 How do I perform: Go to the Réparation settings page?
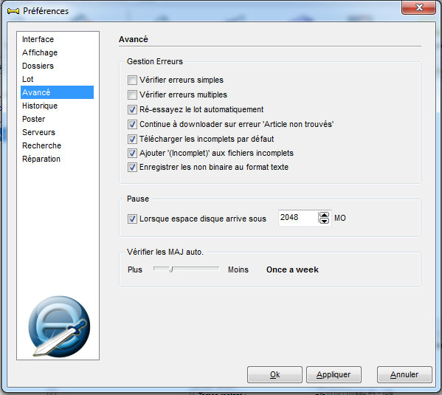(41, 159)
